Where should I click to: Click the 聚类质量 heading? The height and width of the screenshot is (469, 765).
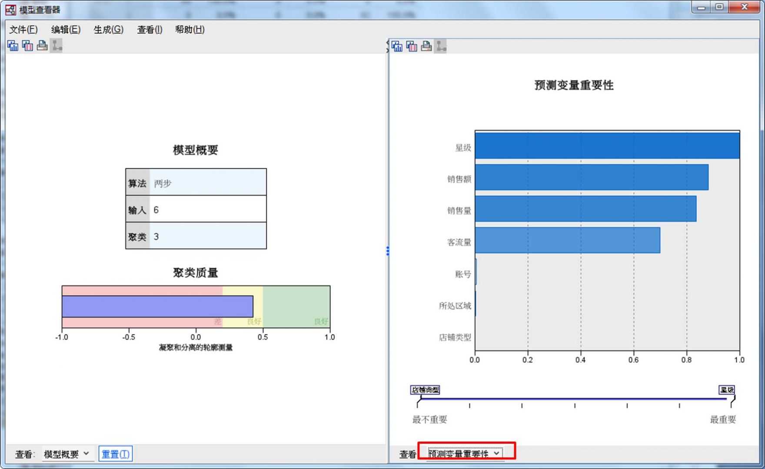pyautogui.click(x=196, y=273)
